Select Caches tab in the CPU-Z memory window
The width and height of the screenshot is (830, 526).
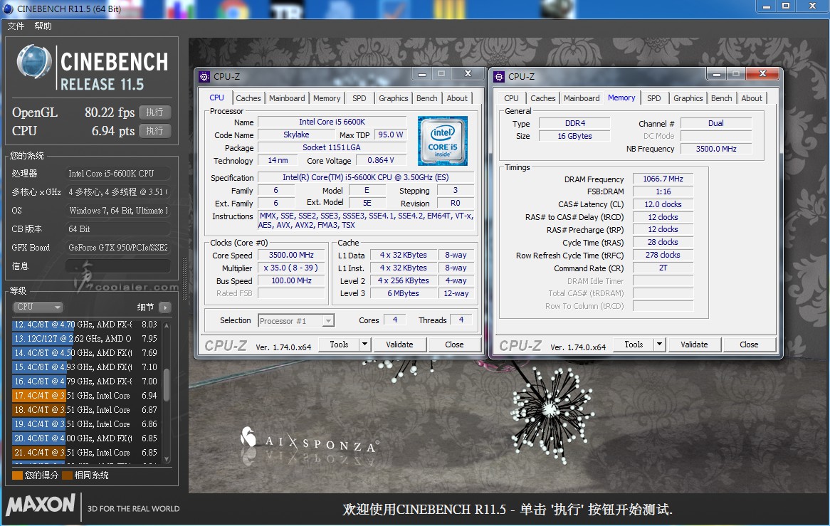coord(543,98)
